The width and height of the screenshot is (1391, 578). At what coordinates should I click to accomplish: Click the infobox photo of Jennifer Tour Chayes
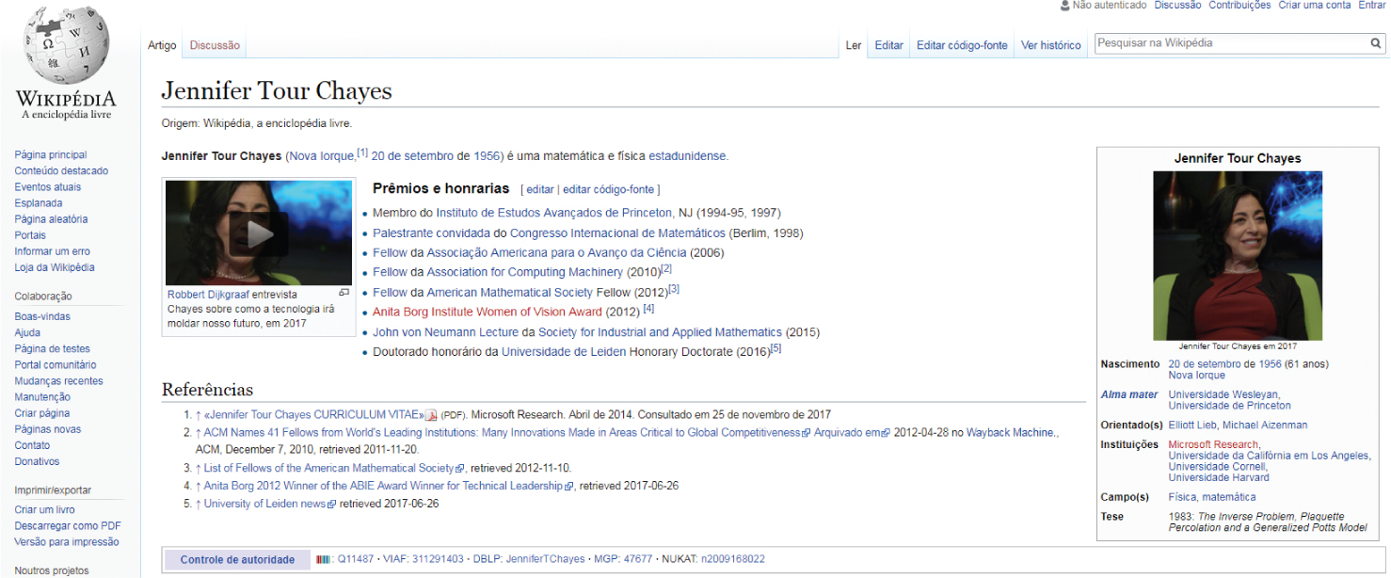(1238, 256)
